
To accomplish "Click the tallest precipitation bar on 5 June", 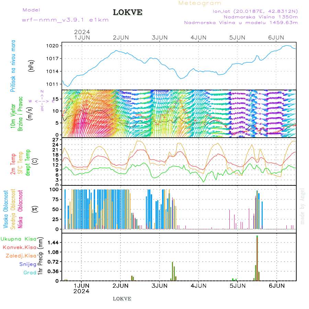I will [257, 258].
